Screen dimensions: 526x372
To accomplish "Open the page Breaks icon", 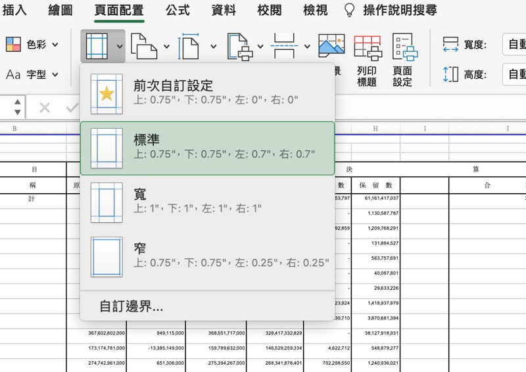I will pos(284,46).
